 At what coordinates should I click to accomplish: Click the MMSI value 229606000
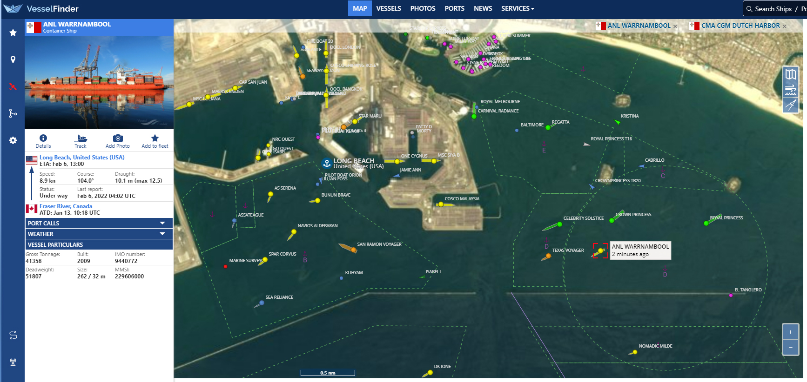click(x=129, y=277)
